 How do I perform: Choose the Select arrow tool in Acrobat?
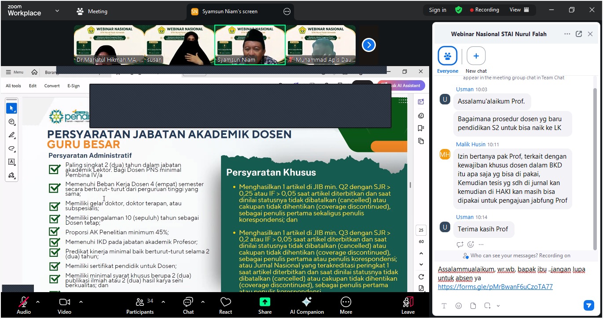coord(12,108)
